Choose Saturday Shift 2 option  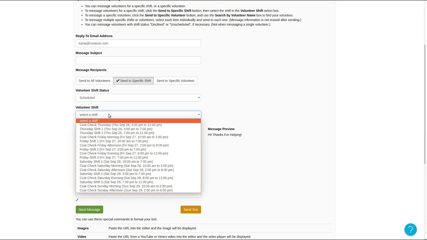(x=138, y=174)
